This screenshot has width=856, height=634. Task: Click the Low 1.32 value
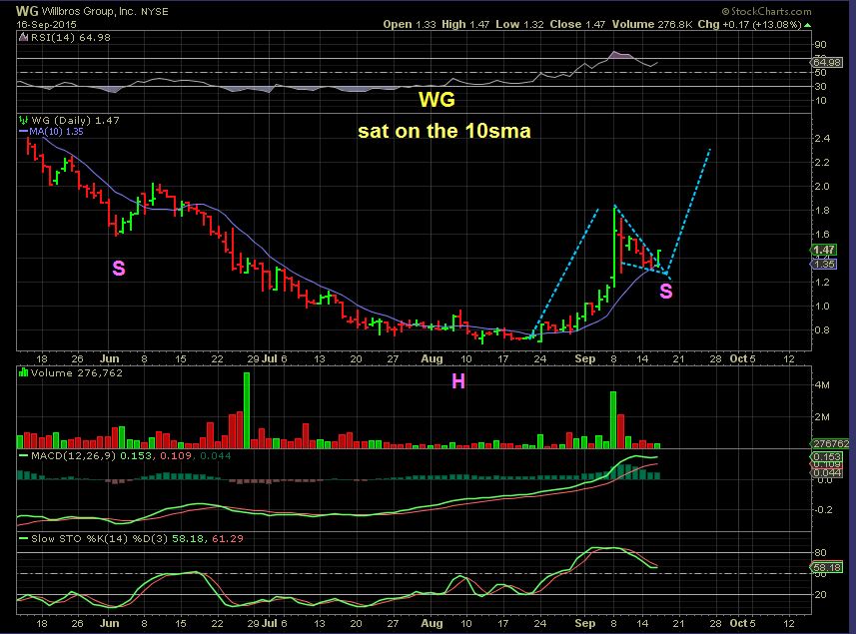click(519, 25)
